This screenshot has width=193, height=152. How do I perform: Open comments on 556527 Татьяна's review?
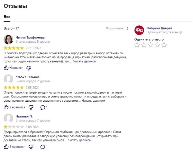tap(42, 107)
